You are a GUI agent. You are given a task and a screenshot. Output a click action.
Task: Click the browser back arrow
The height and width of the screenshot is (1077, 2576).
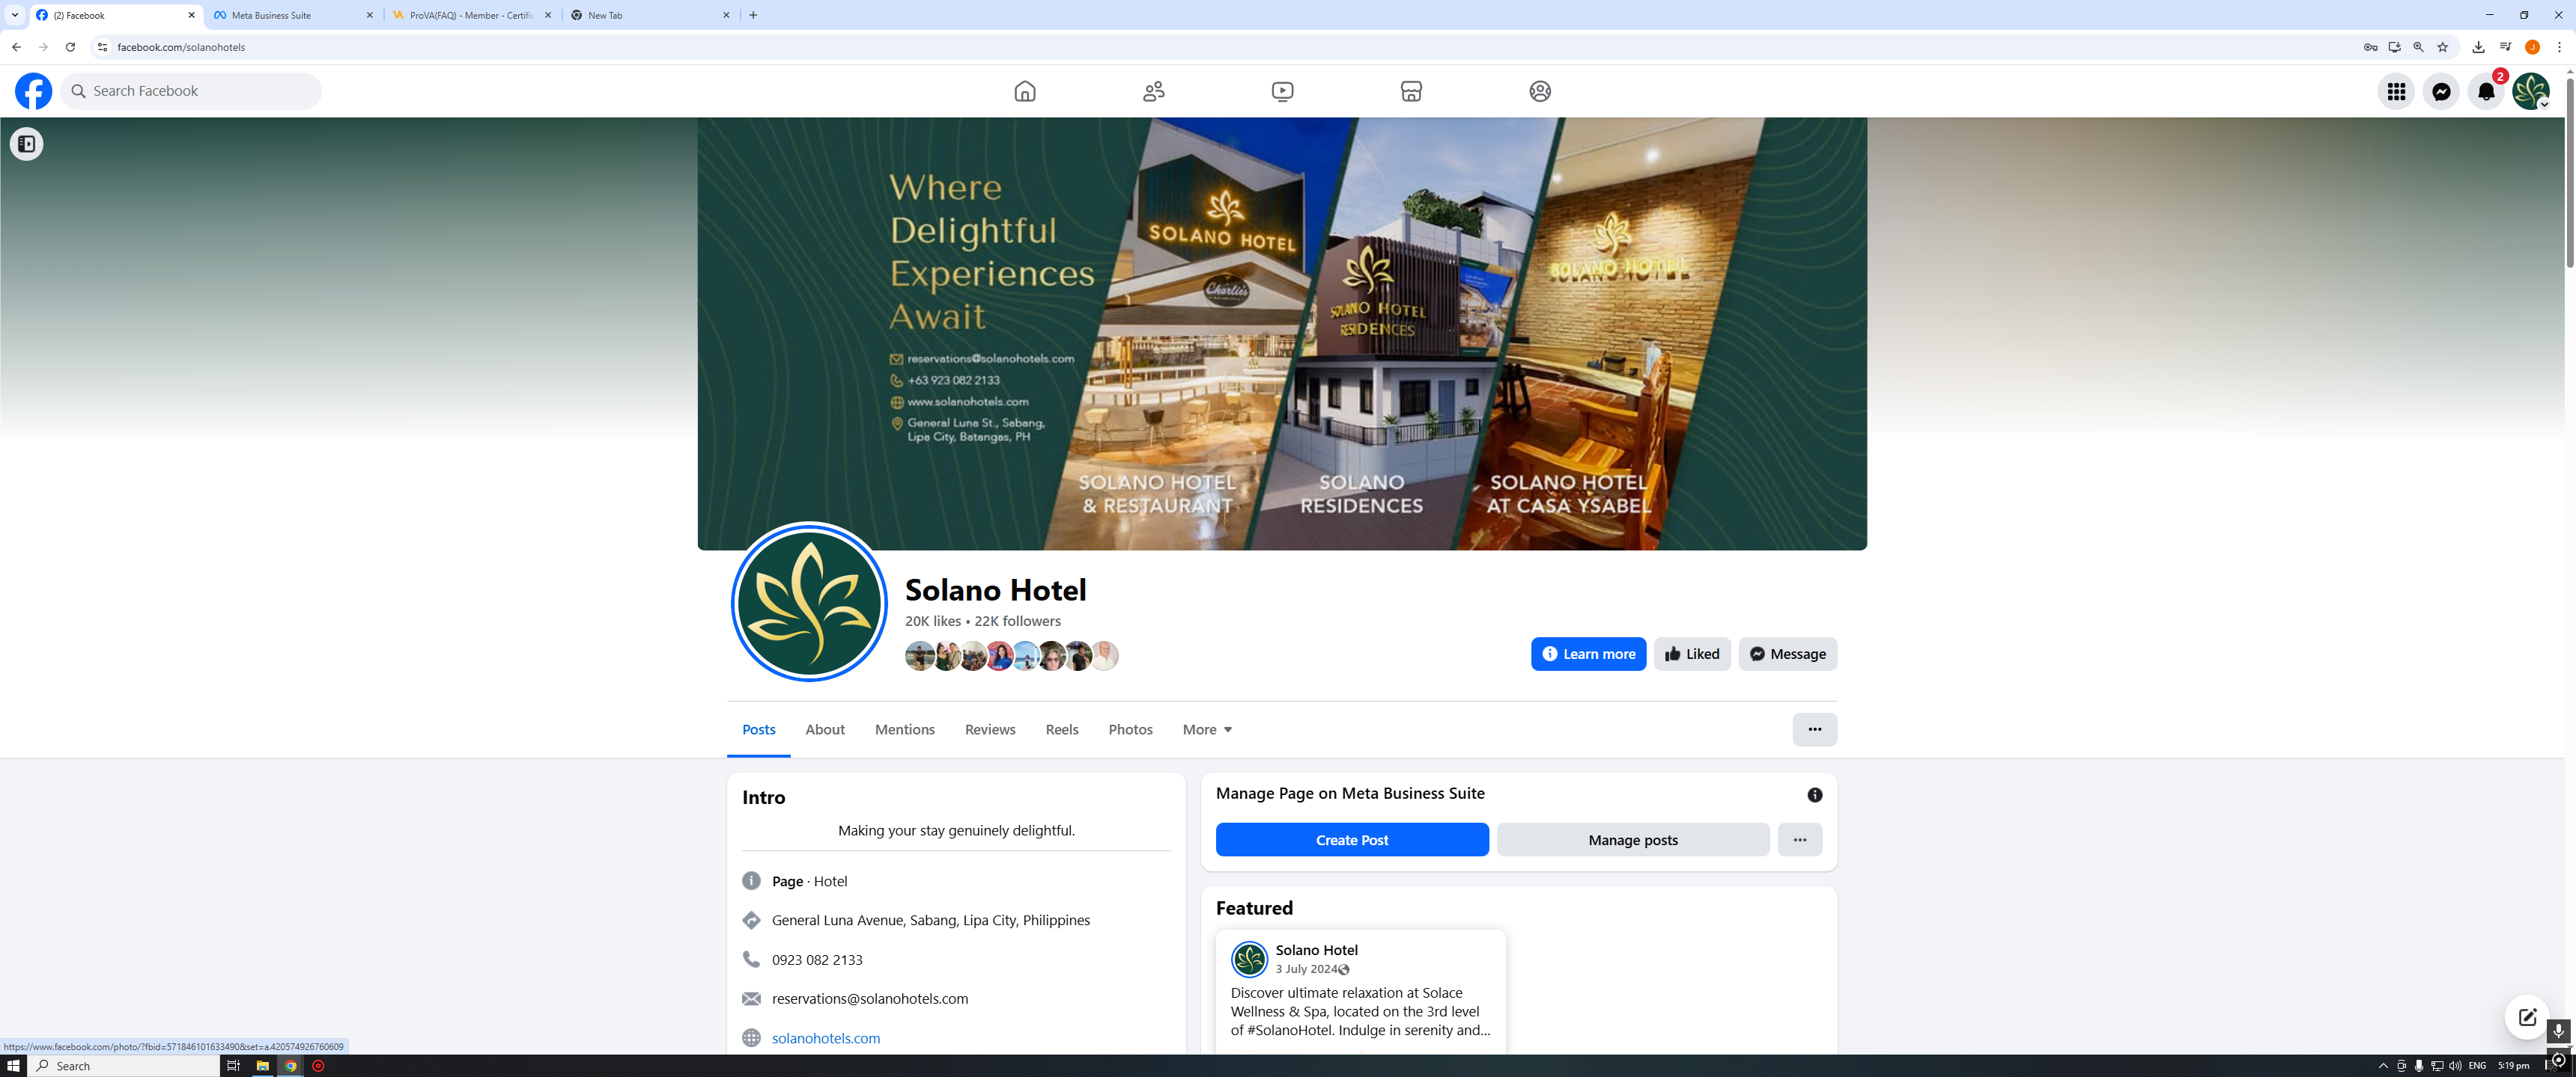(16, 47)
